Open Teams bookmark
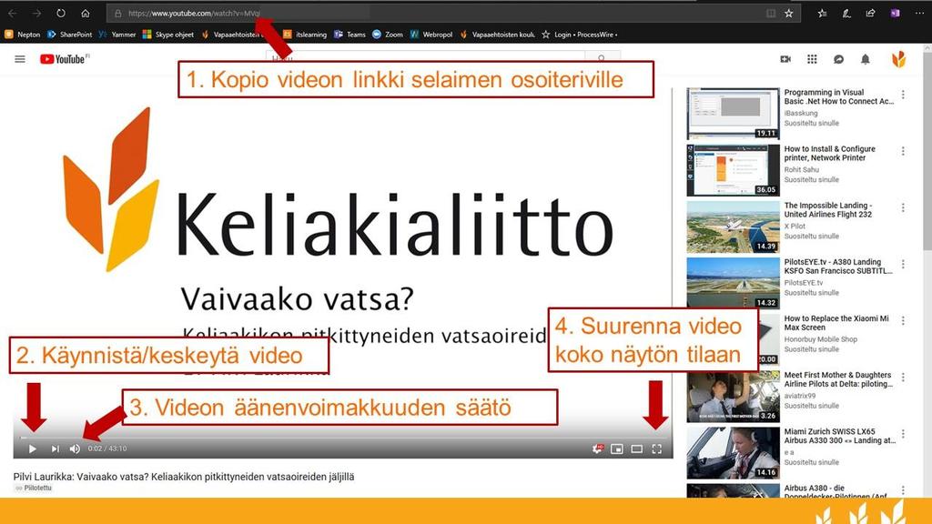The image size is (932, 524). 349,35
